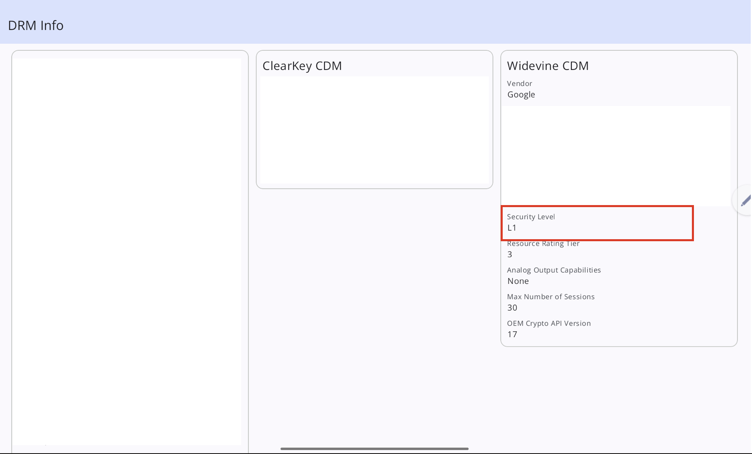Click the highlighted Security Level field

(x=597, y=223)
